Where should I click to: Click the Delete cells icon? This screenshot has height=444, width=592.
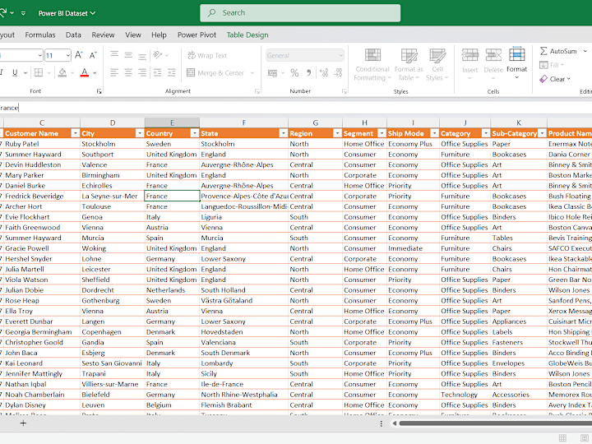(x=493, y=56)
